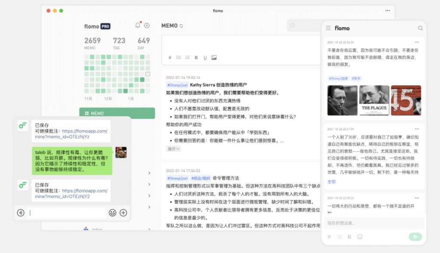Focus the chat message input field
440x253 pixels.
pyautogui.click(x=67, y=213)
